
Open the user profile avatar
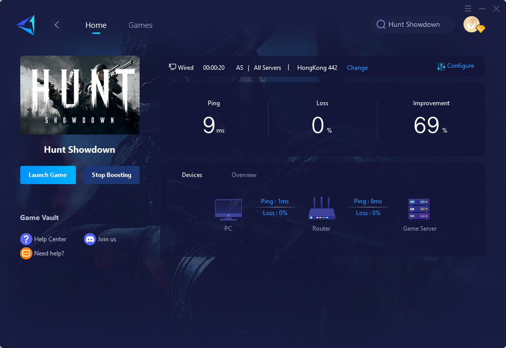pyautogui.click(x=472, y=24)
